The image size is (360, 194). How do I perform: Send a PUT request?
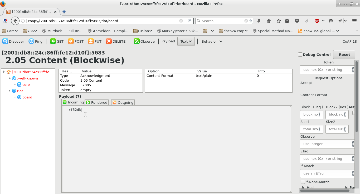pos(95,41)
